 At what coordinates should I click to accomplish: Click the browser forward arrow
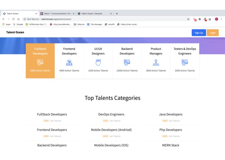pos(8,19)
